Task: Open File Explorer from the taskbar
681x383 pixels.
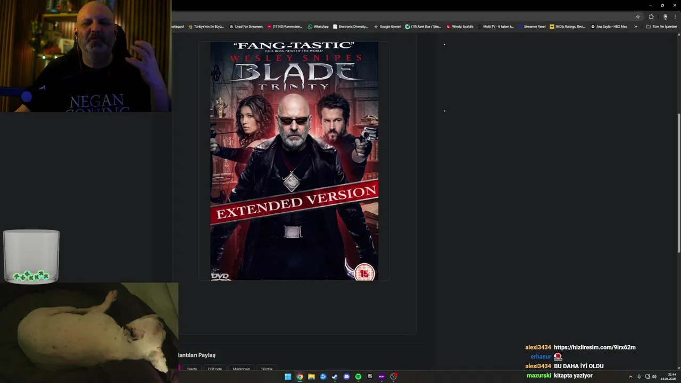Action: click(x=311, y=377)
